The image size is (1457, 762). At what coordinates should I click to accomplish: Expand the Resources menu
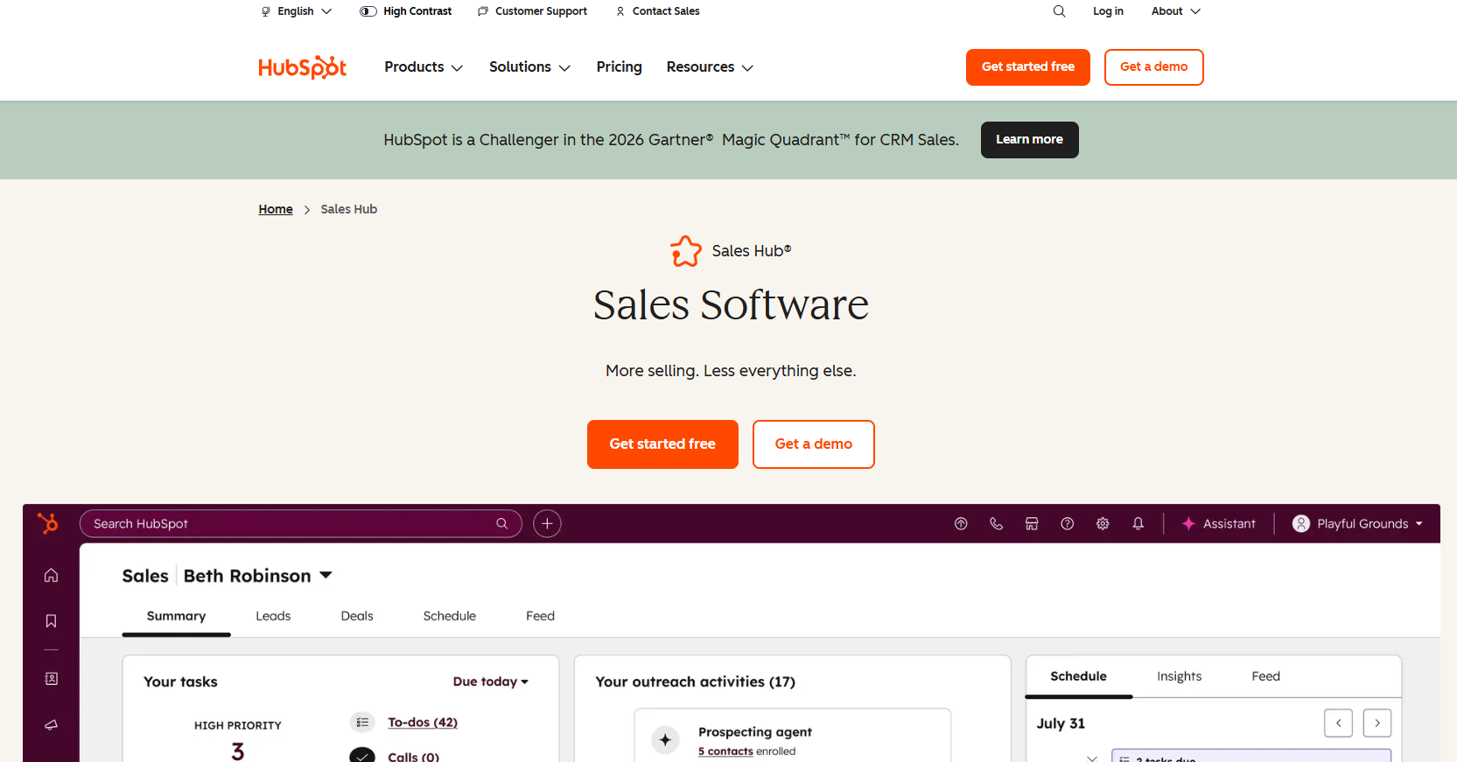[x=710, y=67]
